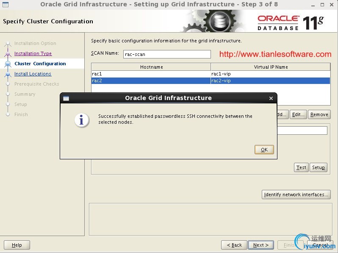This screenshot has height=253, width=338.
Task: Click the Test SSH connectivity button
Action: point(301,167)
